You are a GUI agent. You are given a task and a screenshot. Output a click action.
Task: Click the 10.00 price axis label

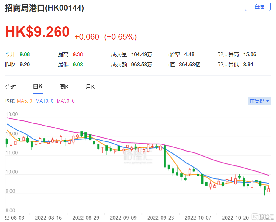[12, 172]
